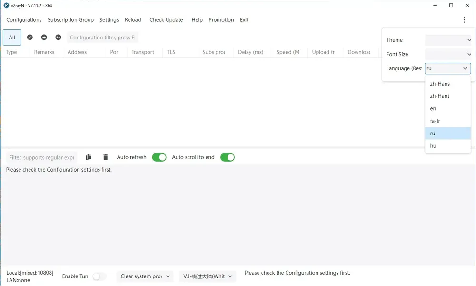
Task: Sort by the Type column header
Action: (x=16, y=52)
